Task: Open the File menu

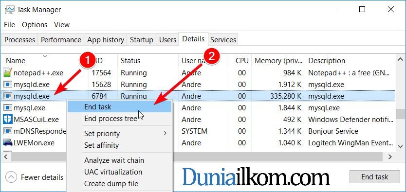Action: click(x=10, y=25)
